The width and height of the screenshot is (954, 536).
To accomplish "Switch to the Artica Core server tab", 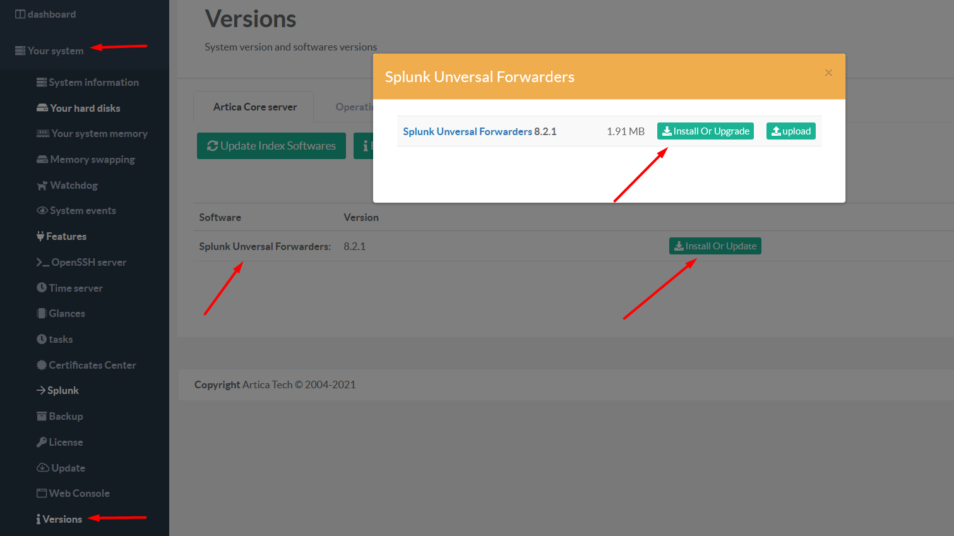I will tap(254, 107).
